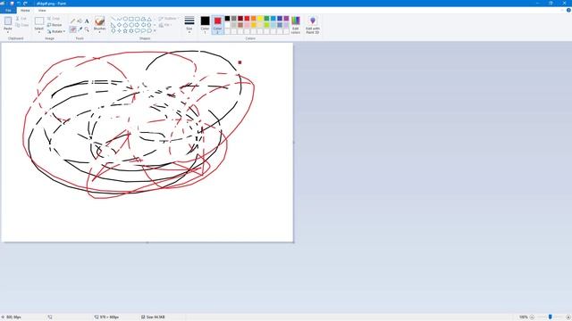Screen dimensions: 572x321
Task: Select the Text tool
Action: 87,21
